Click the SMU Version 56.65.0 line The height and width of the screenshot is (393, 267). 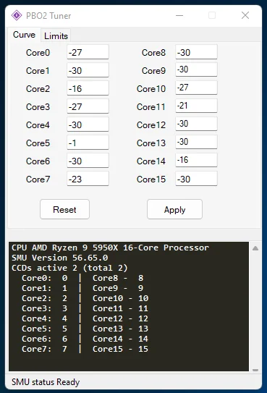pos(59,258)
